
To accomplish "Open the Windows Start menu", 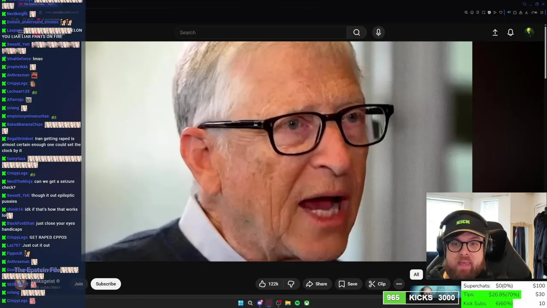I will click(241, 303).
